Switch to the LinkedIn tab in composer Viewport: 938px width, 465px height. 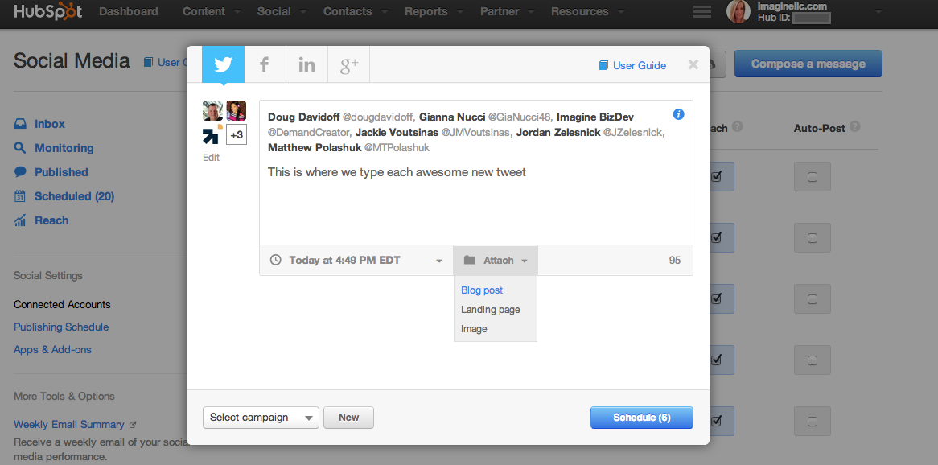306,64
